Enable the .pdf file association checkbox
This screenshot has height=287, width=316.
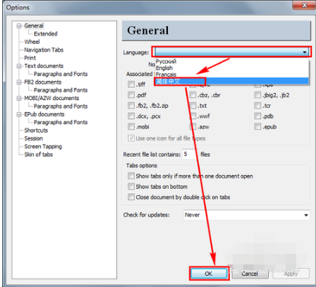coord(131,95)
